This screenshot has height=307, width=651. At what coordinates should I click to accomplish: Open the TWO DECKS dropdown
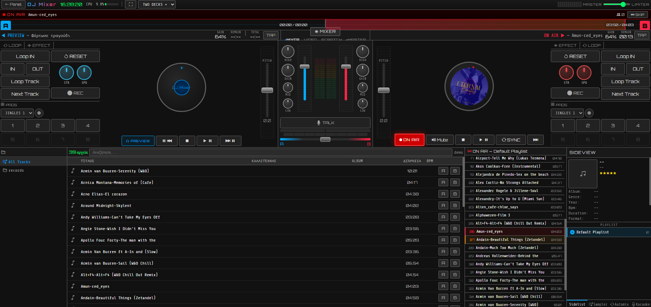157,4
